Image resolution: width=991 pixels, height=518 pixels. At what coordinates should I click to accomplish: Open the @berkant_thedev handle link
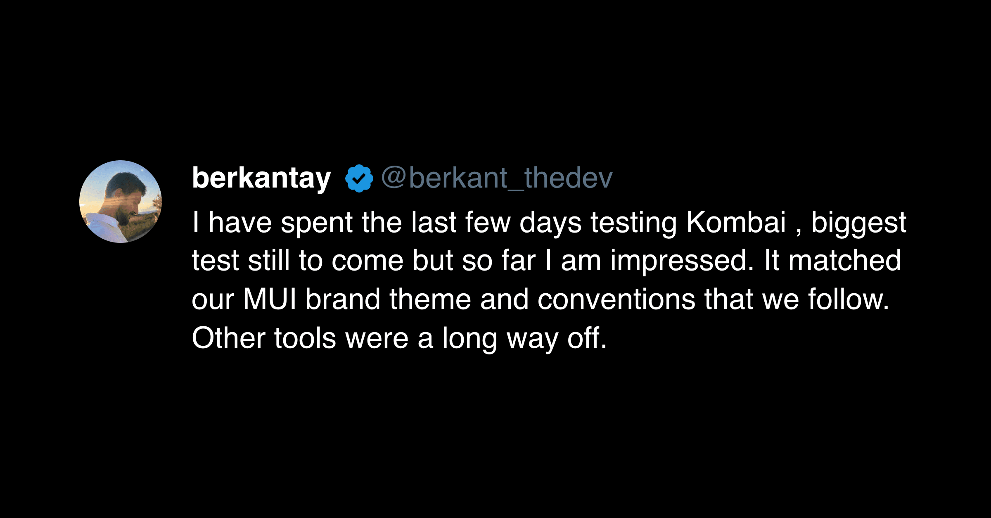497,178
